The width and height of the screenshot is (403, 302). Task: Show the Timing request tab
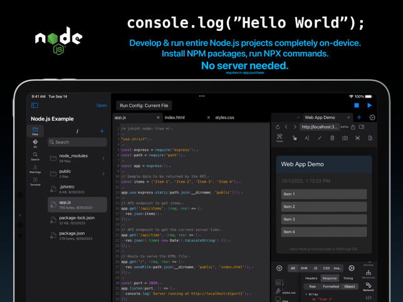[348, 278]
